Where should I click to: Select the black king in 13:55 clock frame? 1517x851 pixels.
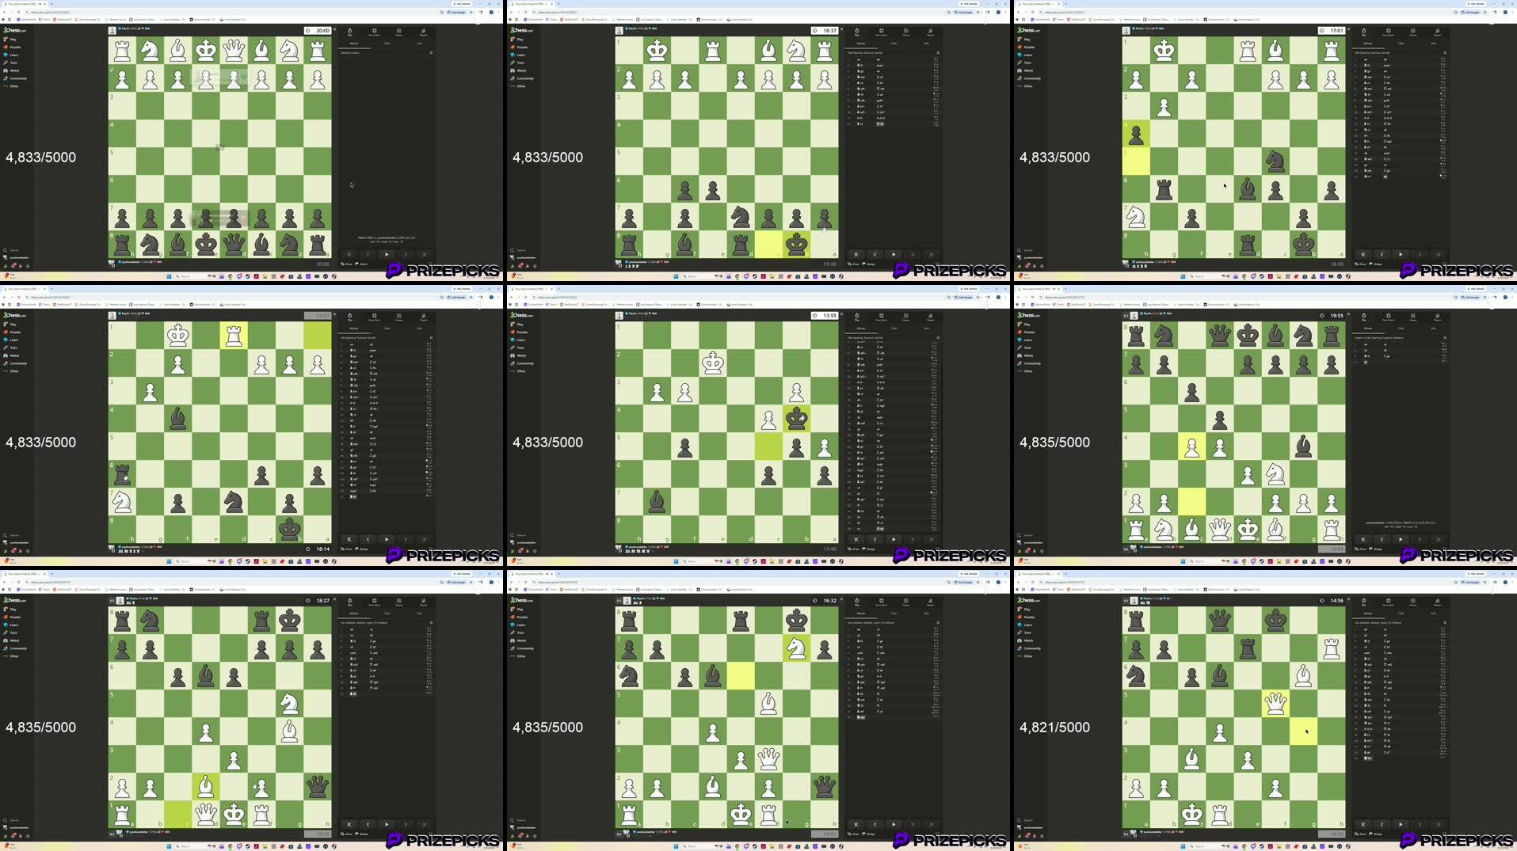796,419
